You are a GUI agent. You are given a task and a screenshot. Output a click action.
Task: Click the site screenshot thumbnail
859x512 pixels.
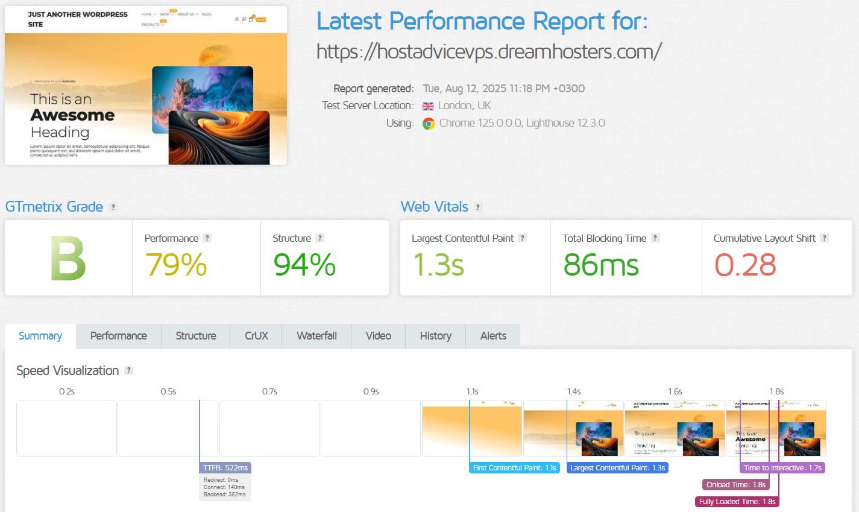click(x=146, y=85)
